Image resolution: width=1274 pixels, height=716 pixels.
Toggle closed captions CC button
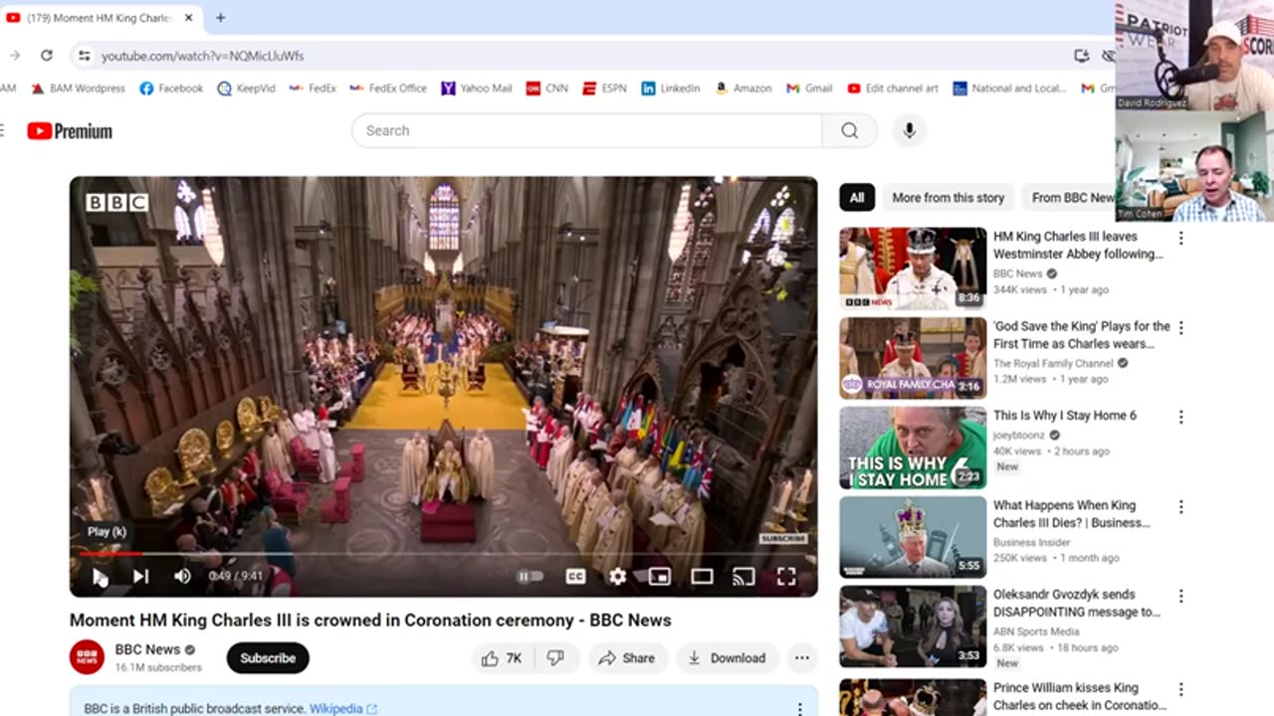pyautogui.click(x=575, y=576)
